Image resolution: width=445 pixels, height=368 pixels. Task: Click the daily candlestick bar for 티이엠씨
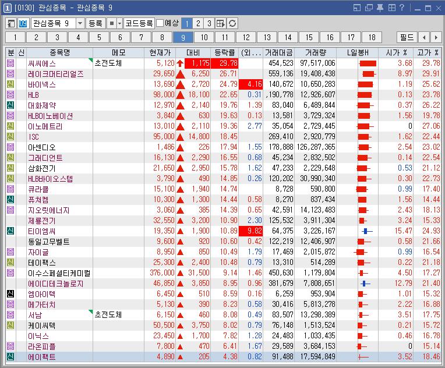pos(367,231)
